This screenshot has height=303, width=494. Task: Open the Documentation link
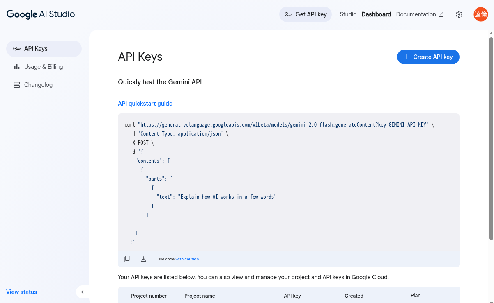(416, 14)
